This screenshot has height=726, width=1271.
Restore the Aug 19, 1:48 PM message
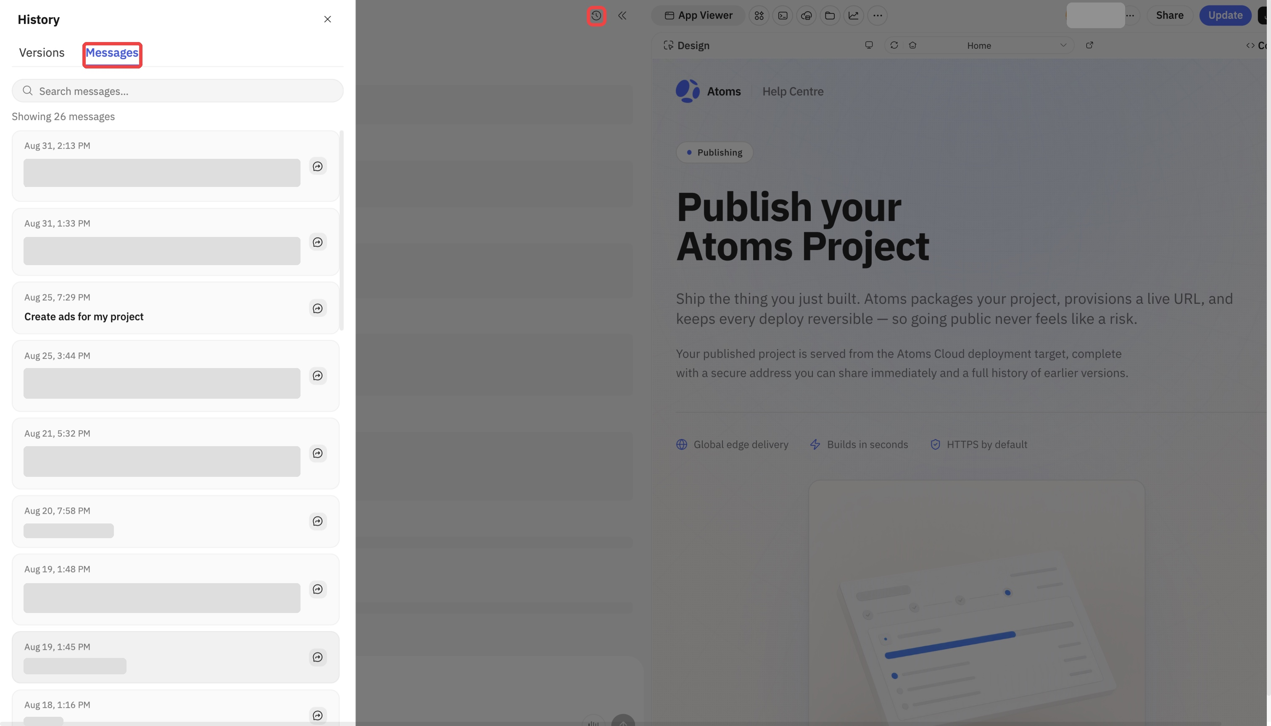[x=318, y=589]
